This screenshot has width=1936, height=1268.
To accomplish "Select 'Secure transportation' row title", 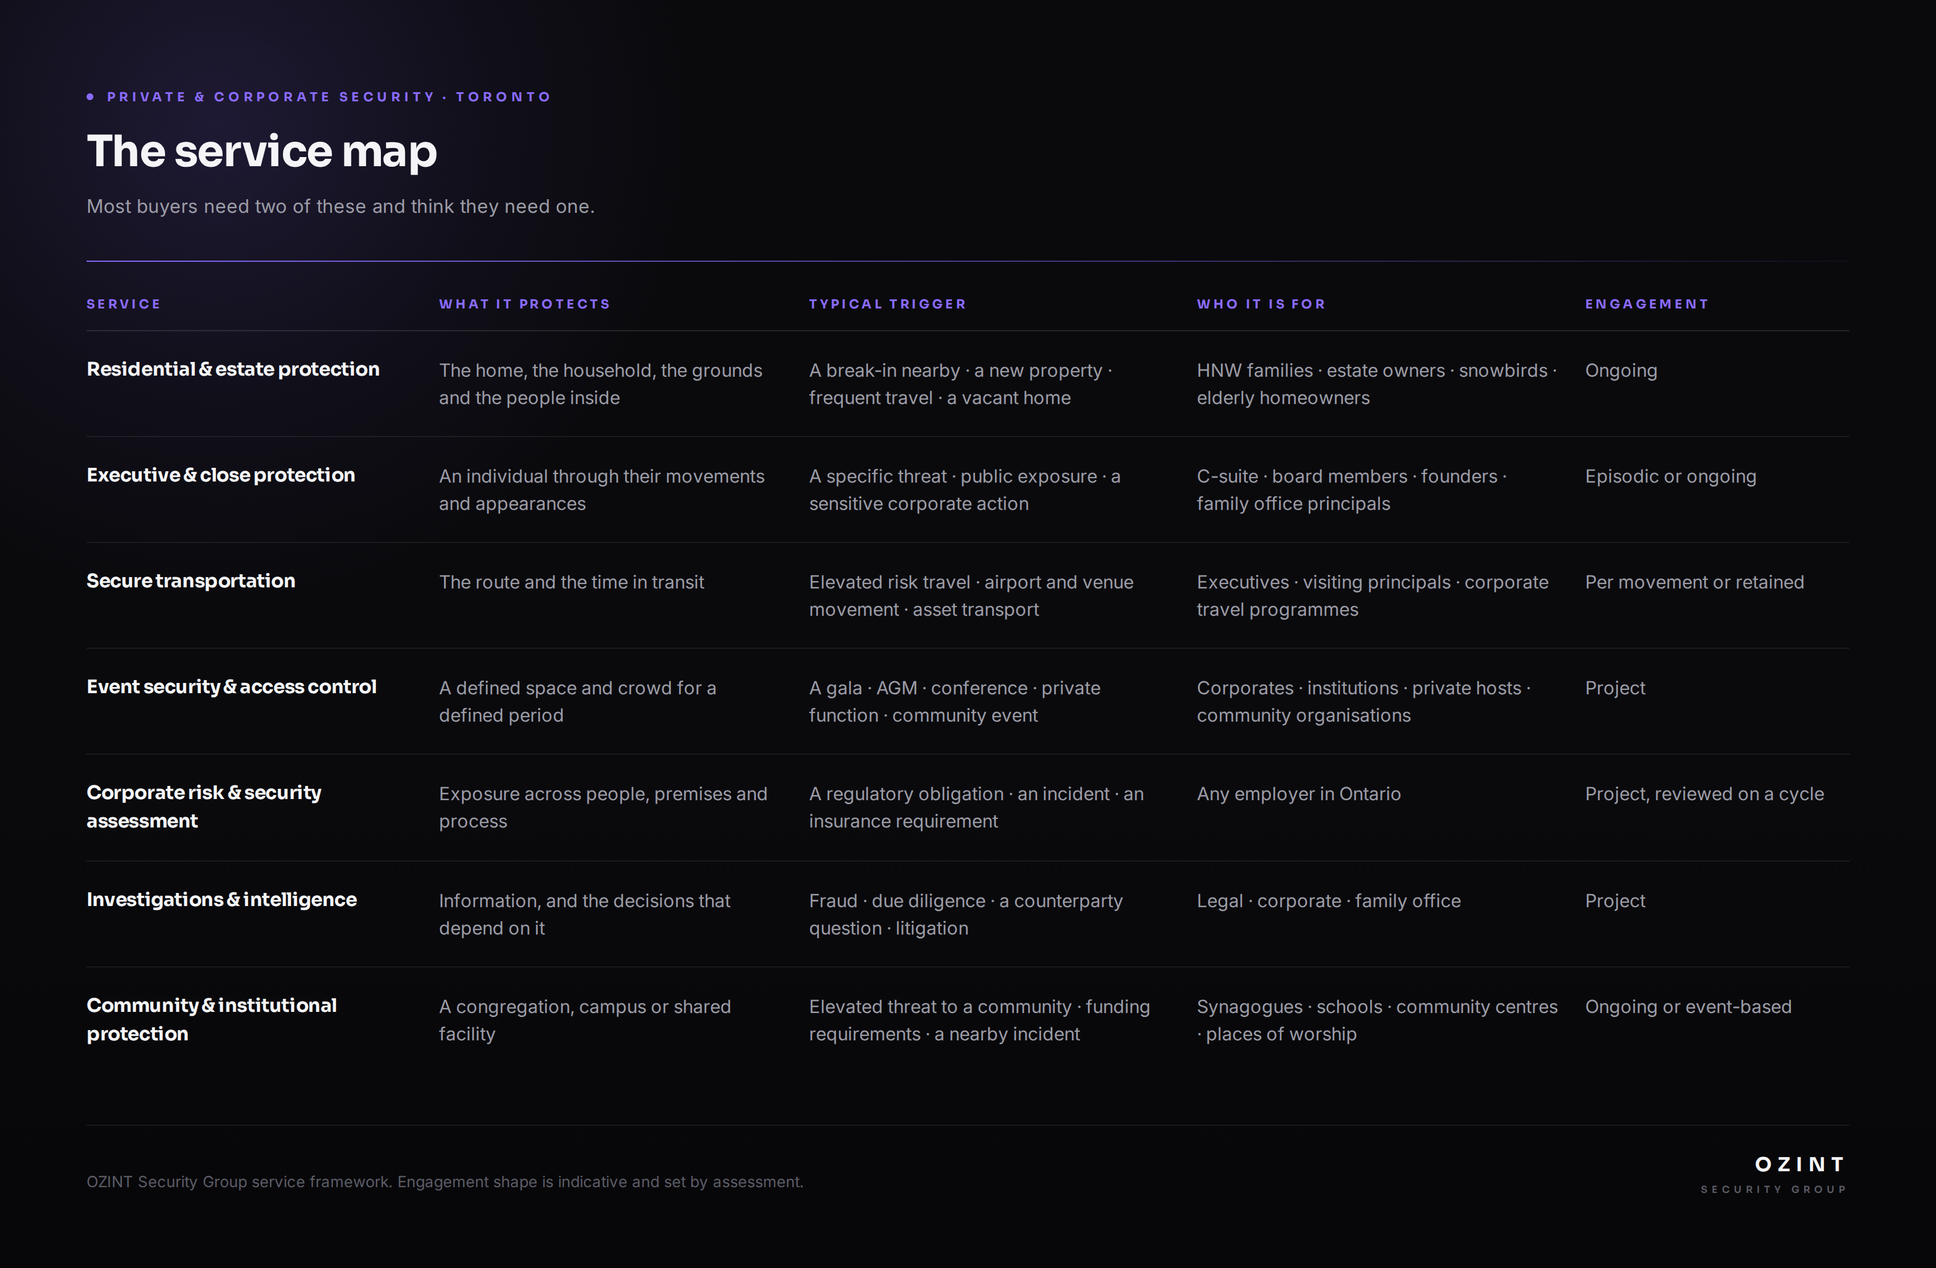I will tap(190, 581).
